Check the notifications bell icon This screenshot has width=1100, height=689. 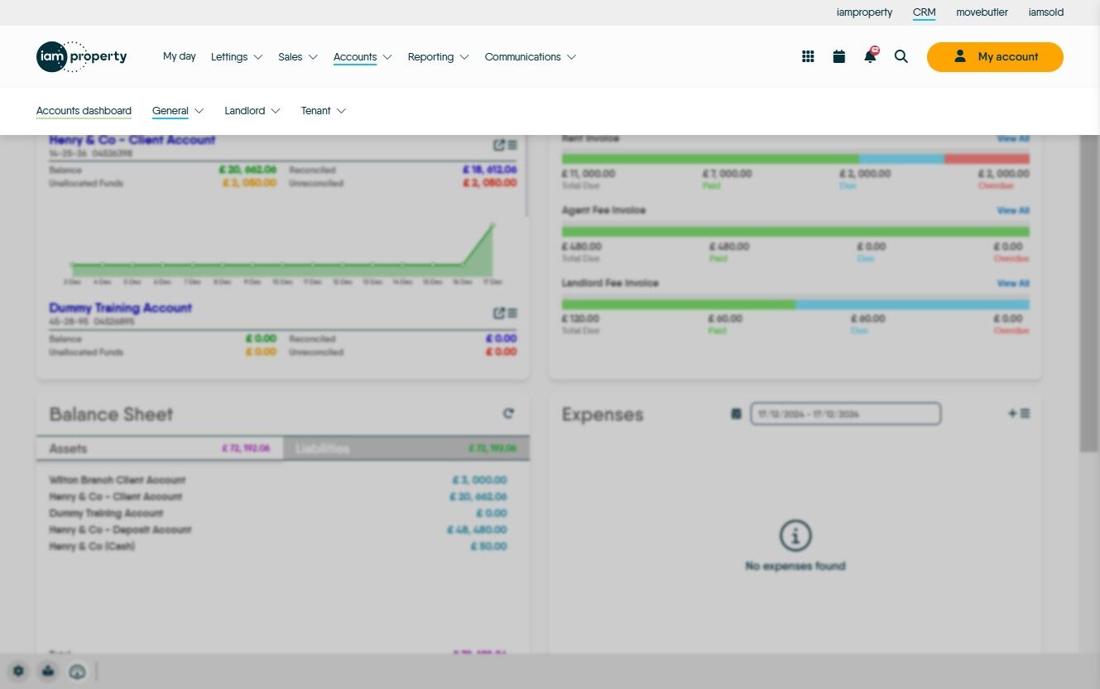[x=870, y=55]
